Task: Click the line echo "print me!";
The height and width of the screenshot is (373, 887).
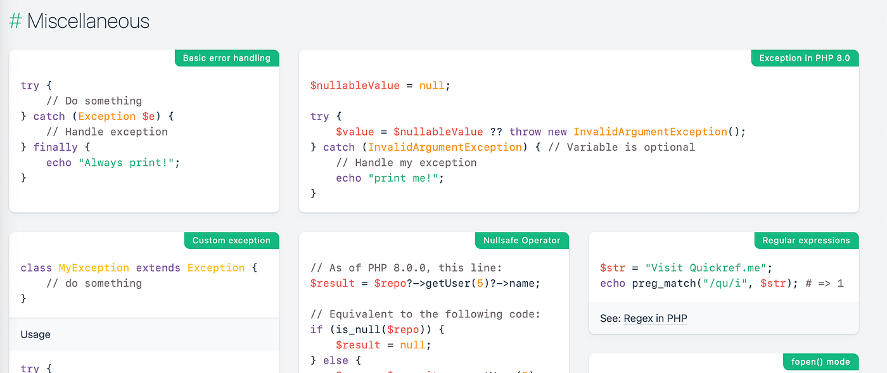Action: pyautogui.click(x=390, y=178)
